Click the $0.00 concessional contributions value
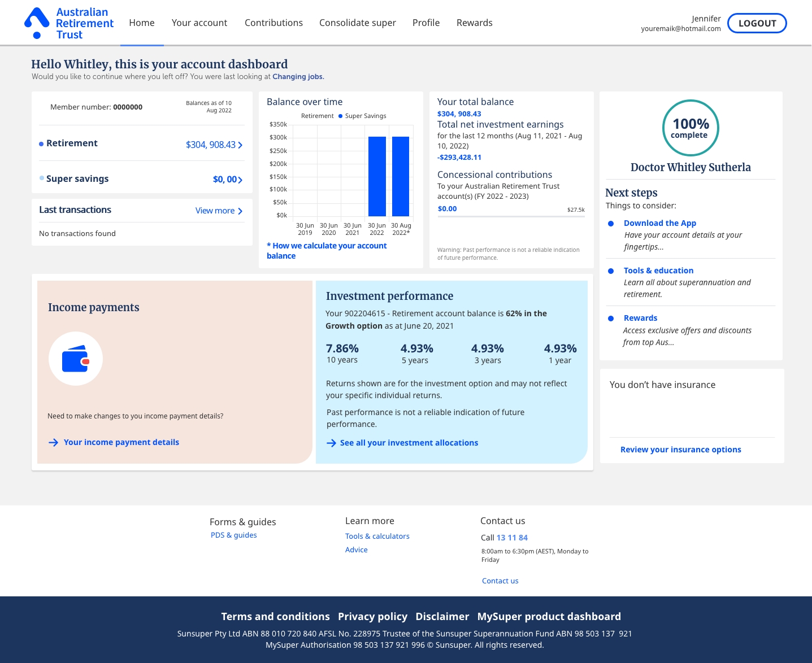 (x=448, y=208)
